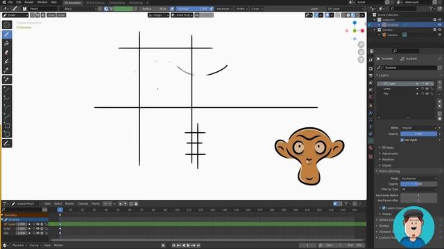This screenshot has height=249, width=444.
Task: Select GP_Layer row in Layers list
Action: click(405, 84)
